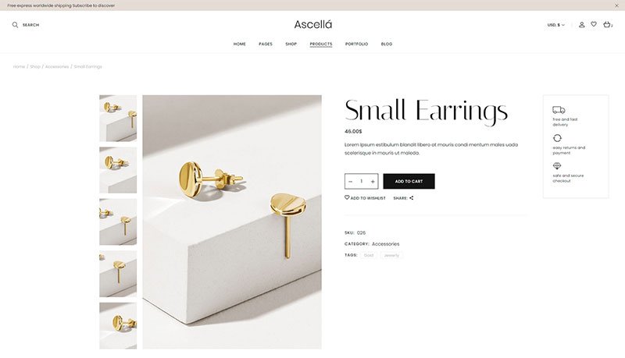Click the secure checkout diamond icon
The height and width of the screenshot is (358, 625).
557,165
